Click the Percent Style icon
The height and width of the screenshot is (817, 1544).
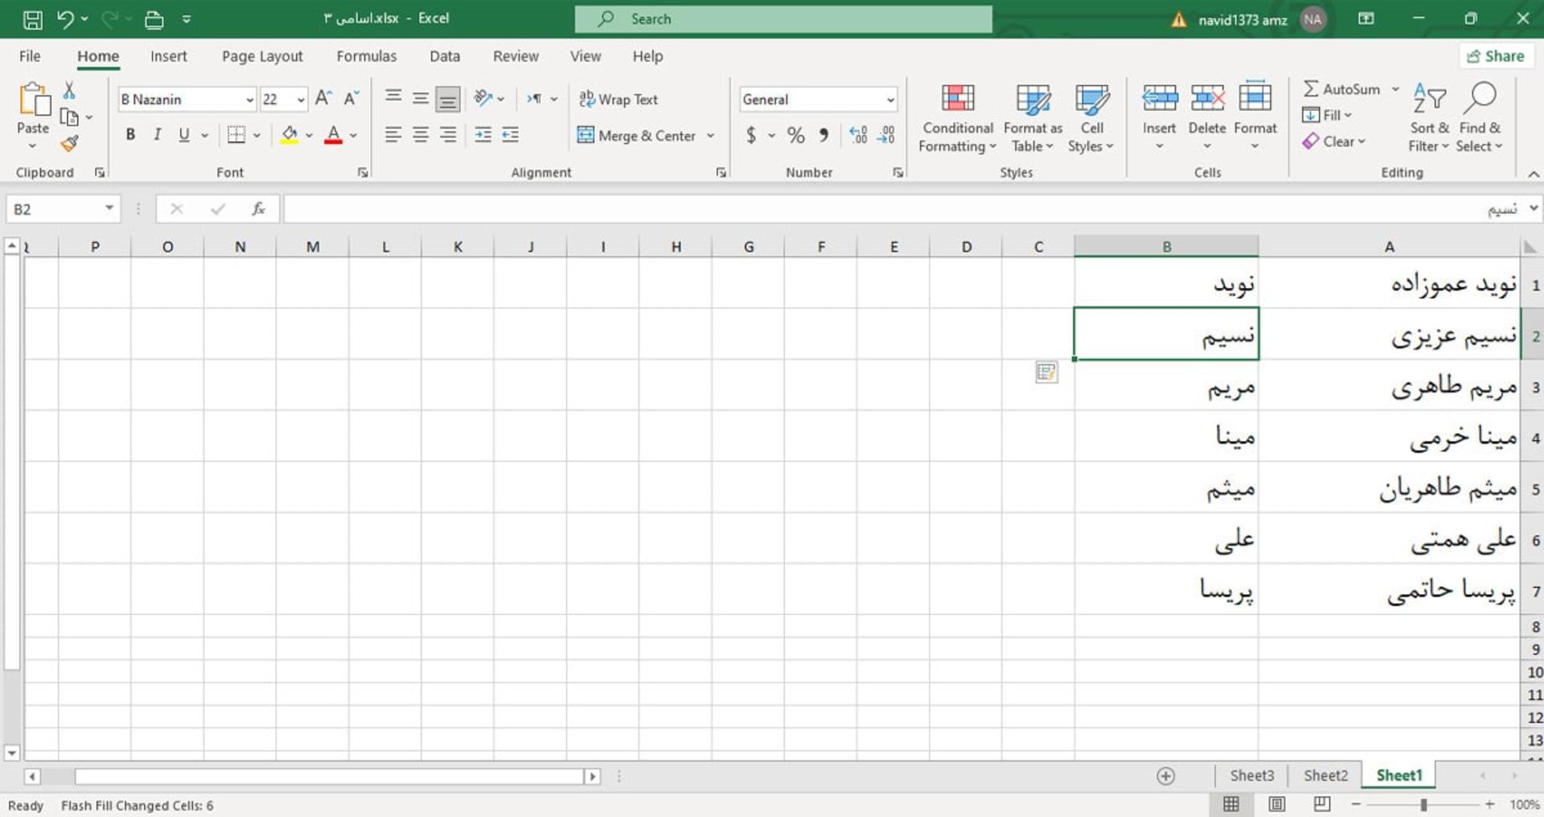tap(795, 135)
